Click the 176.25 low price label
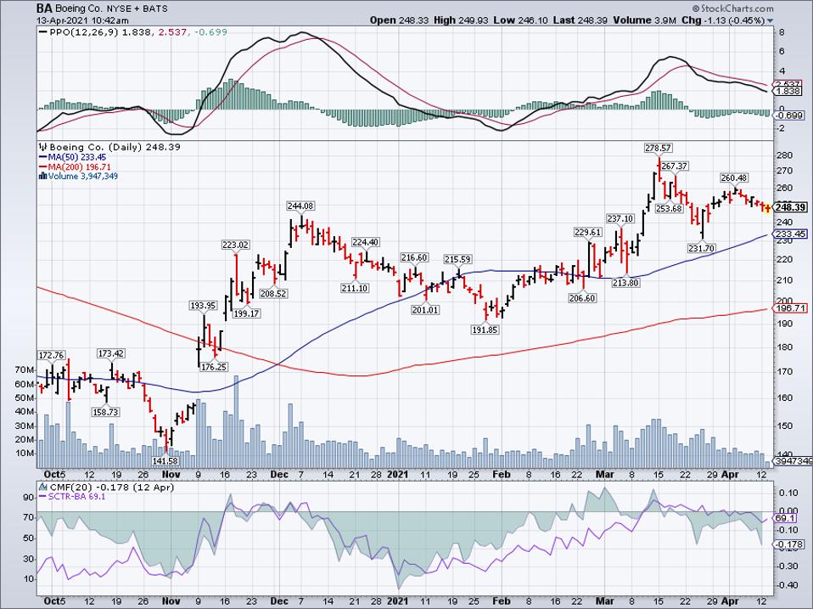813x609 pixels. (x=214, y=367)
